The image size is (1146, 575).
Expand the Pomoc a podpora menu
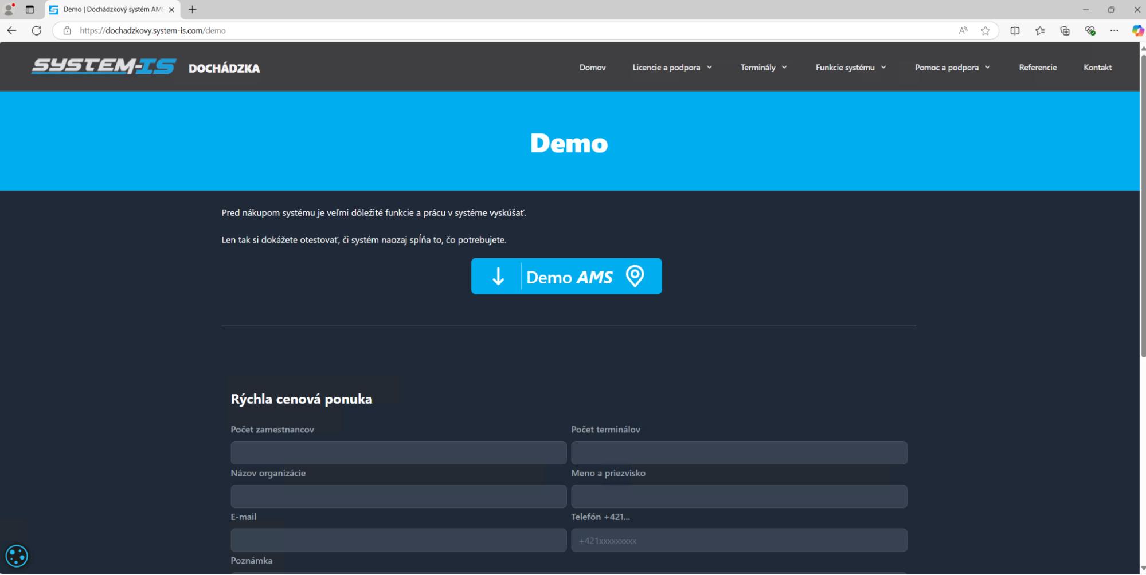[952, 68]
